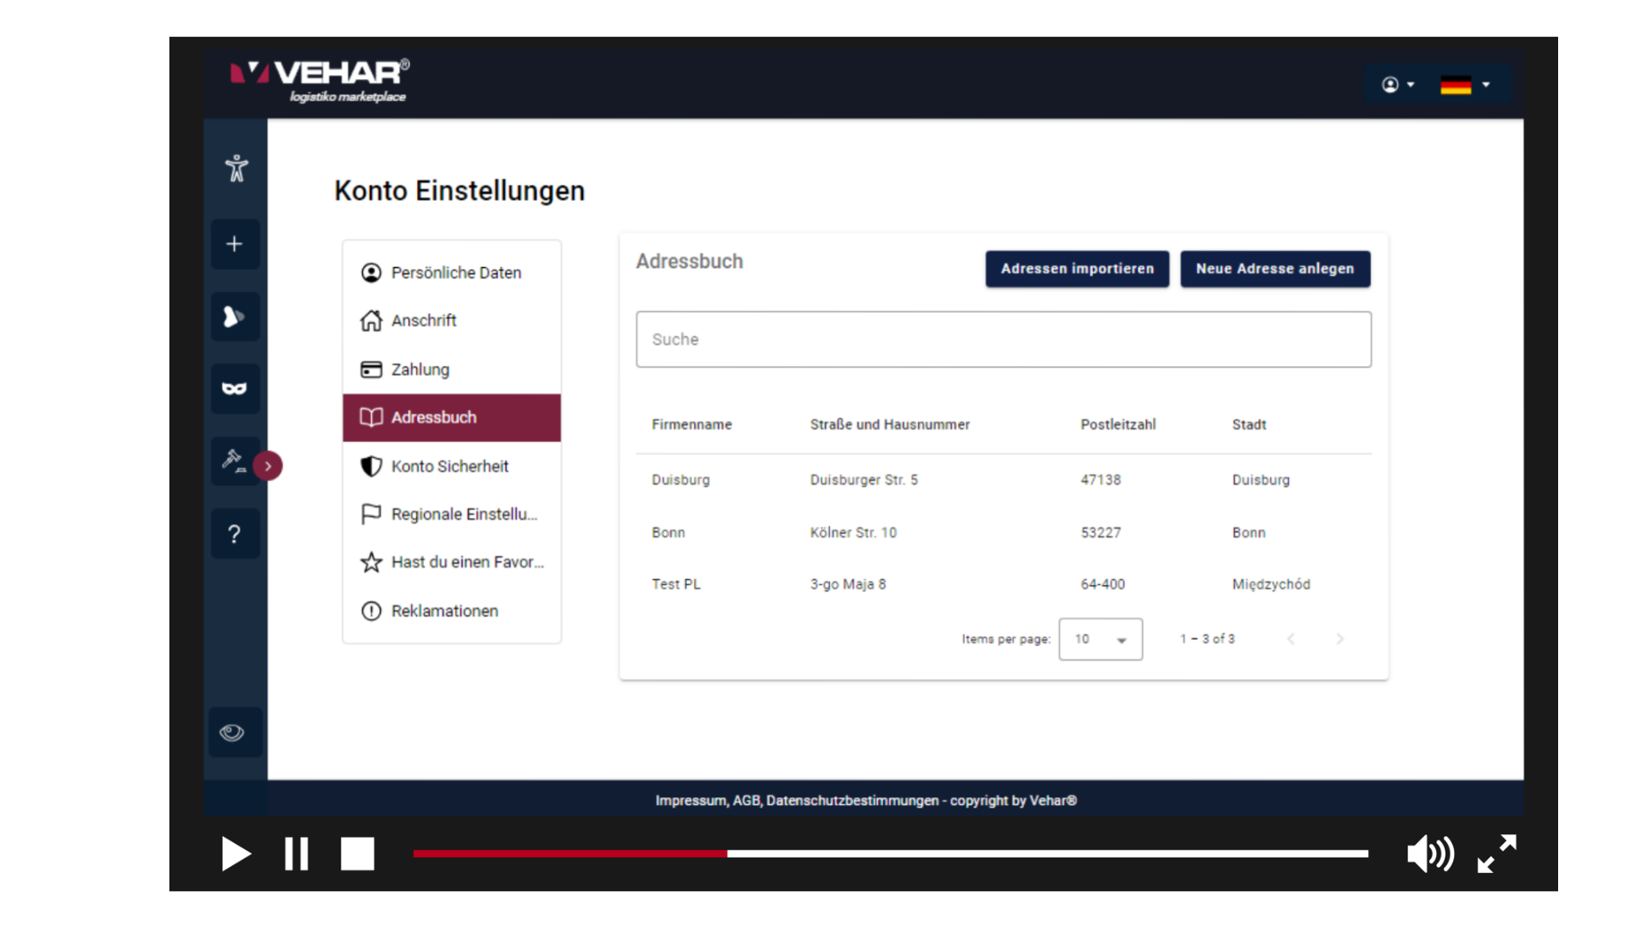Click the mask icon in left sidebar
Image resolution: width=1651 pixels, height=928 pixels.
(235, 388)
